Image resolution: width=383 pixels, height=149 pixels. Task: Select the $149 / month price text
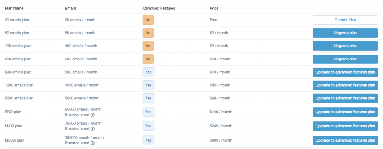click(221, 112)
